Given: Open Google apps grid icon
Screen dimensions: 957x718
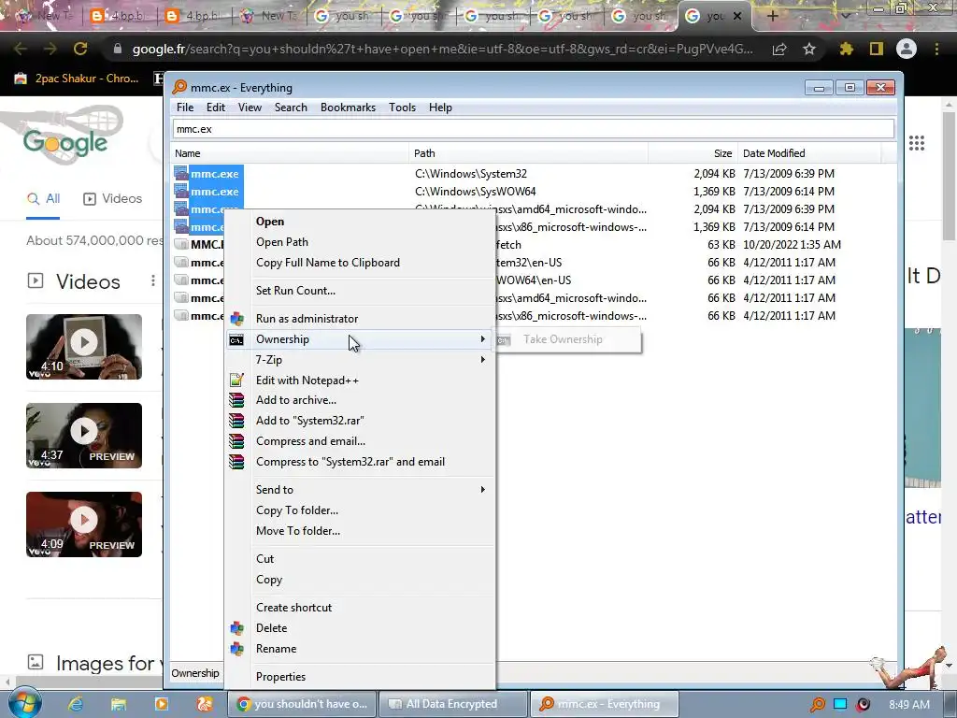Looking at the screenshot, I should (x=917, y=143).
